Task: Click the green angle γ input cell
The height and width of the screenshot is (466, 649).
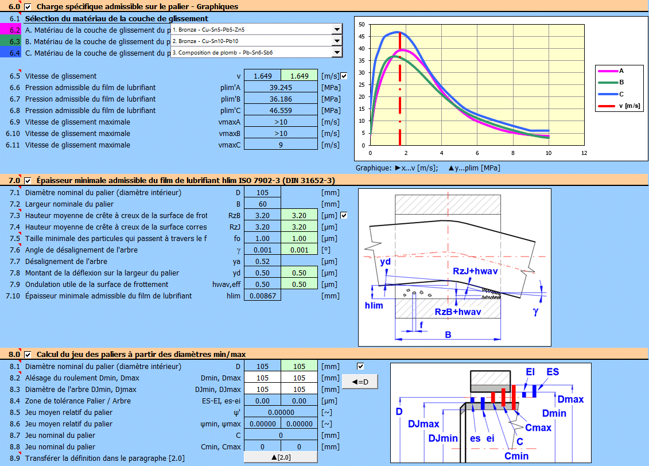Action: (299, 250)
